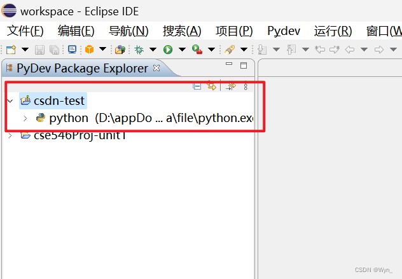Open the 窗口(W) menu

[x=384, y=31]
